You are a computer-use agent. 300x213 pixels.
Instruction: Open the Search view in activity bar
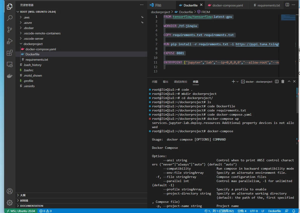click(10, 18)
